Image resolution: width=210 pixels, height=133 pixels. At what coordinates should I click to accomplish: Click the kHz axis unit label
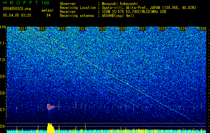3,27
